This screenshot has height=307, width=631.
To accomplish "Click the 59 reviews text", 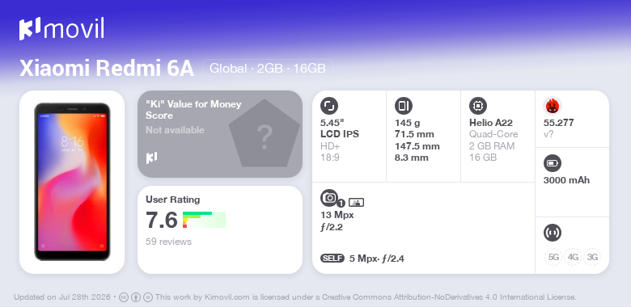I will coord(168,242).
